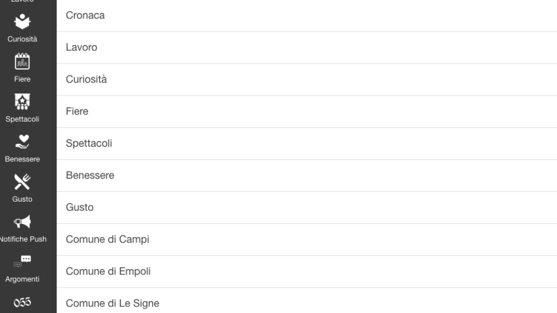
Task: Select the Fiere list row
Action: point(307,111)
